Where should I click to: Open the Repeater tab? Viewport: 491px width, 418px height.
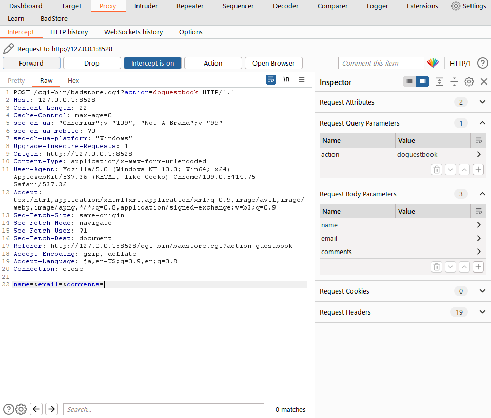[190, 6]
